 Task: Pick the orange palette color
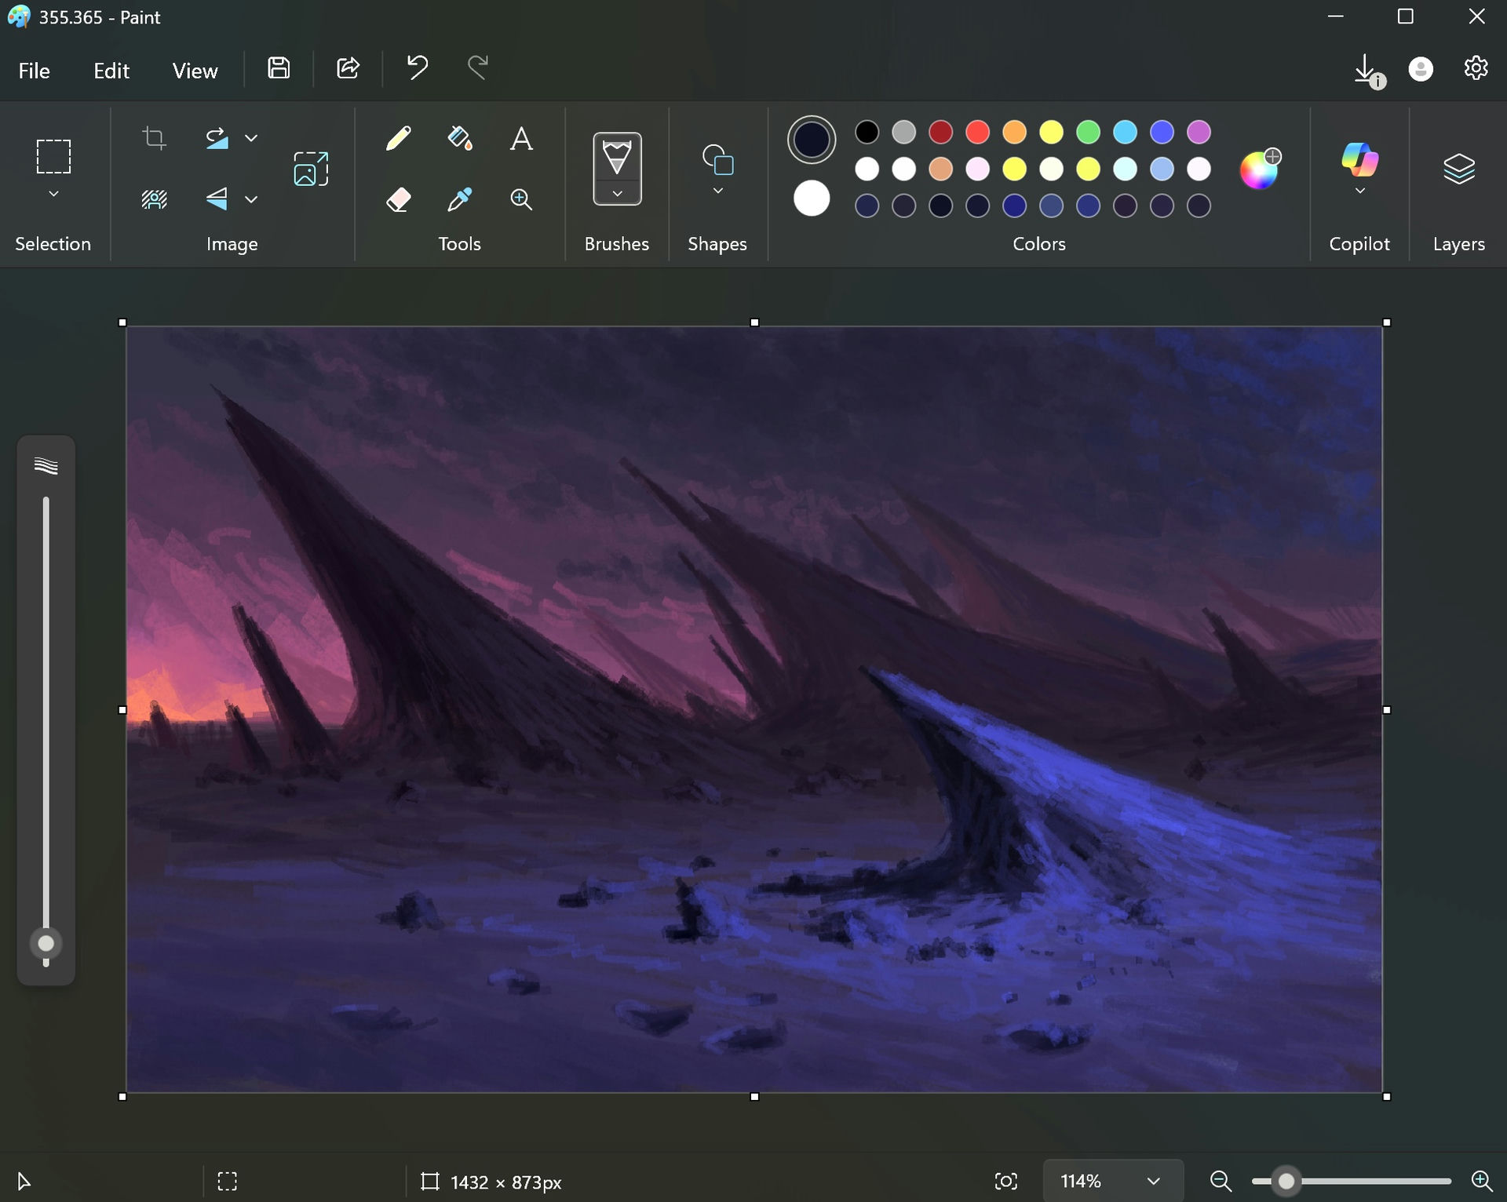(1015, 132)
